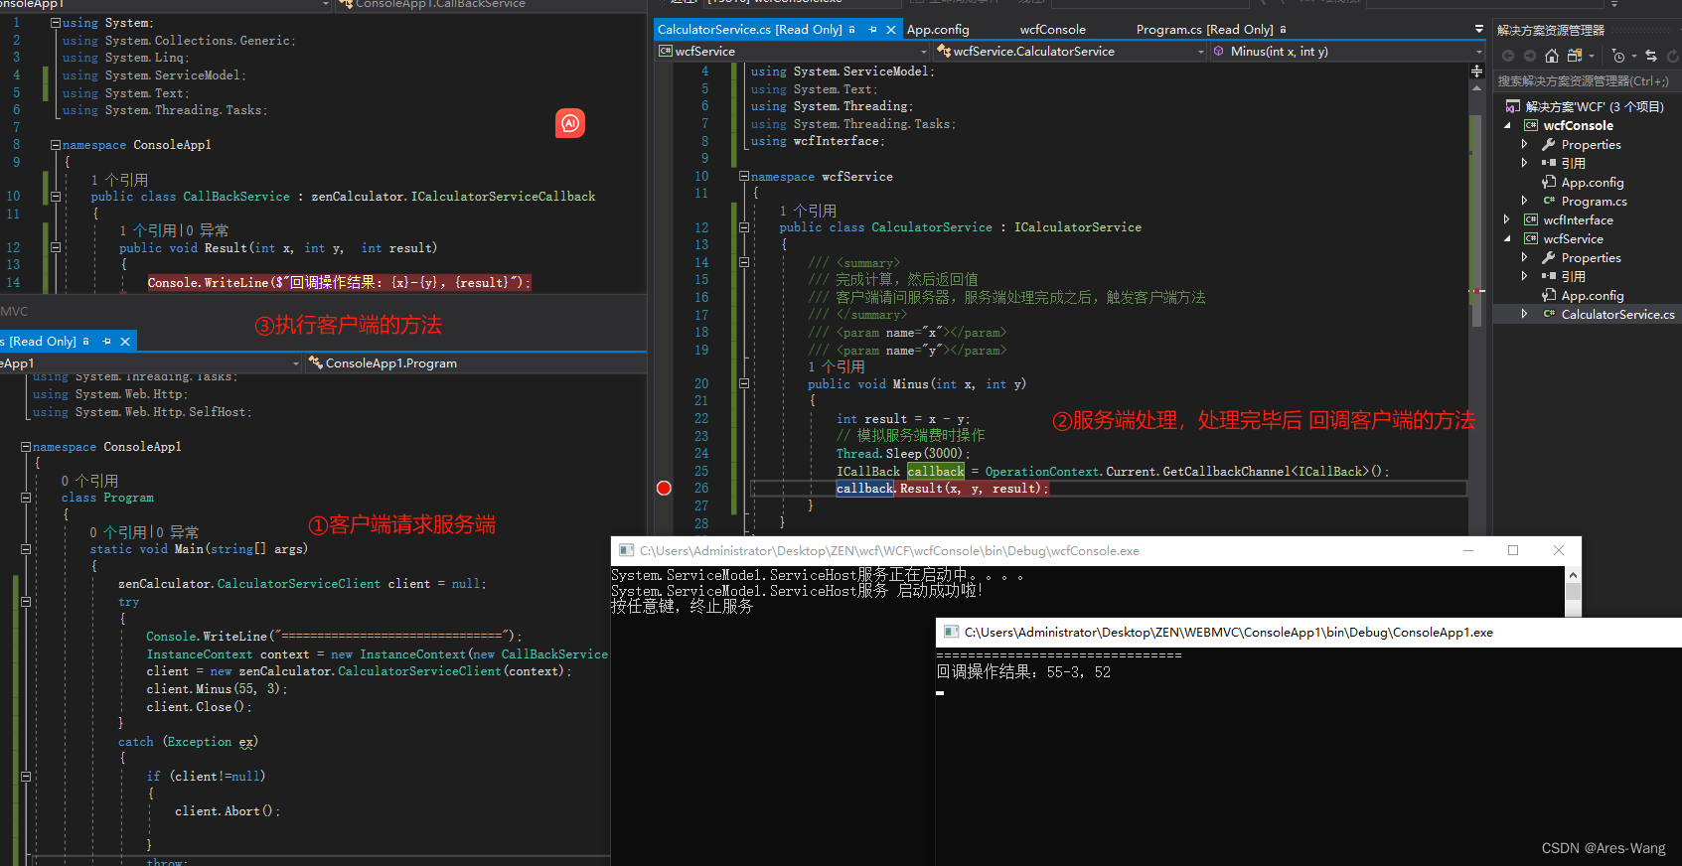1682x866 pixels.
Task: Click the red AI assistant icon in editor
Action: (x=570, y=123)
